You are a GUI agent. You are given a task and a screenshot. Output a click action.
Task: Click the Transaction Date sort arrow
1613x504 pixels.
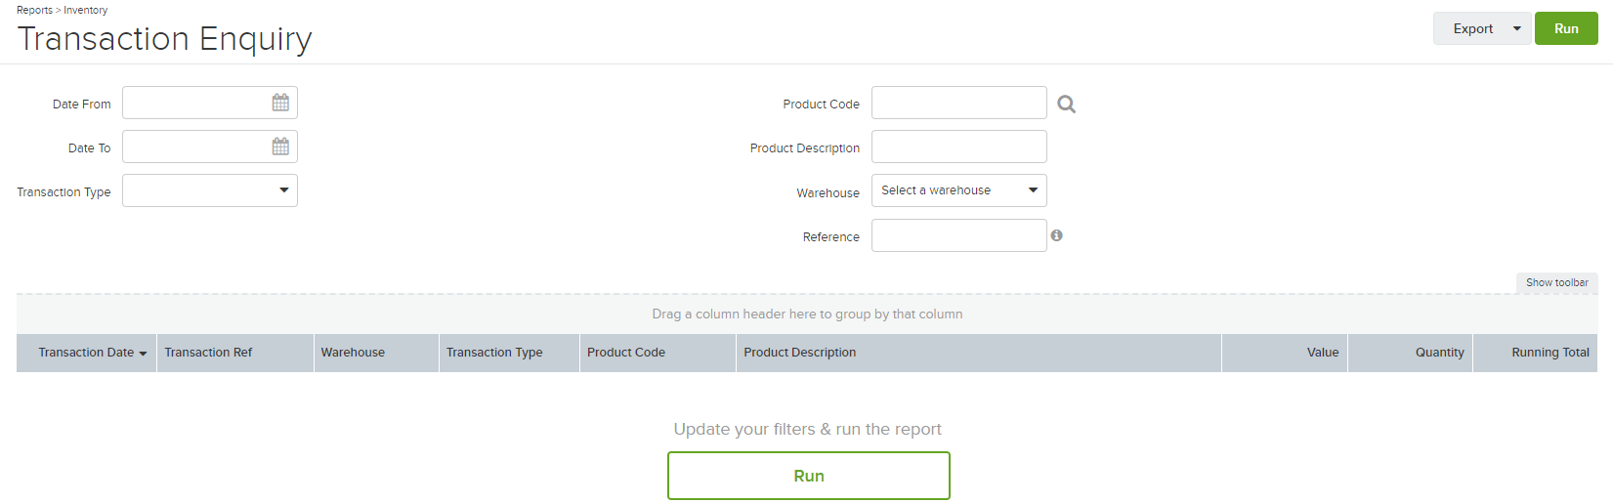(143, 354)
